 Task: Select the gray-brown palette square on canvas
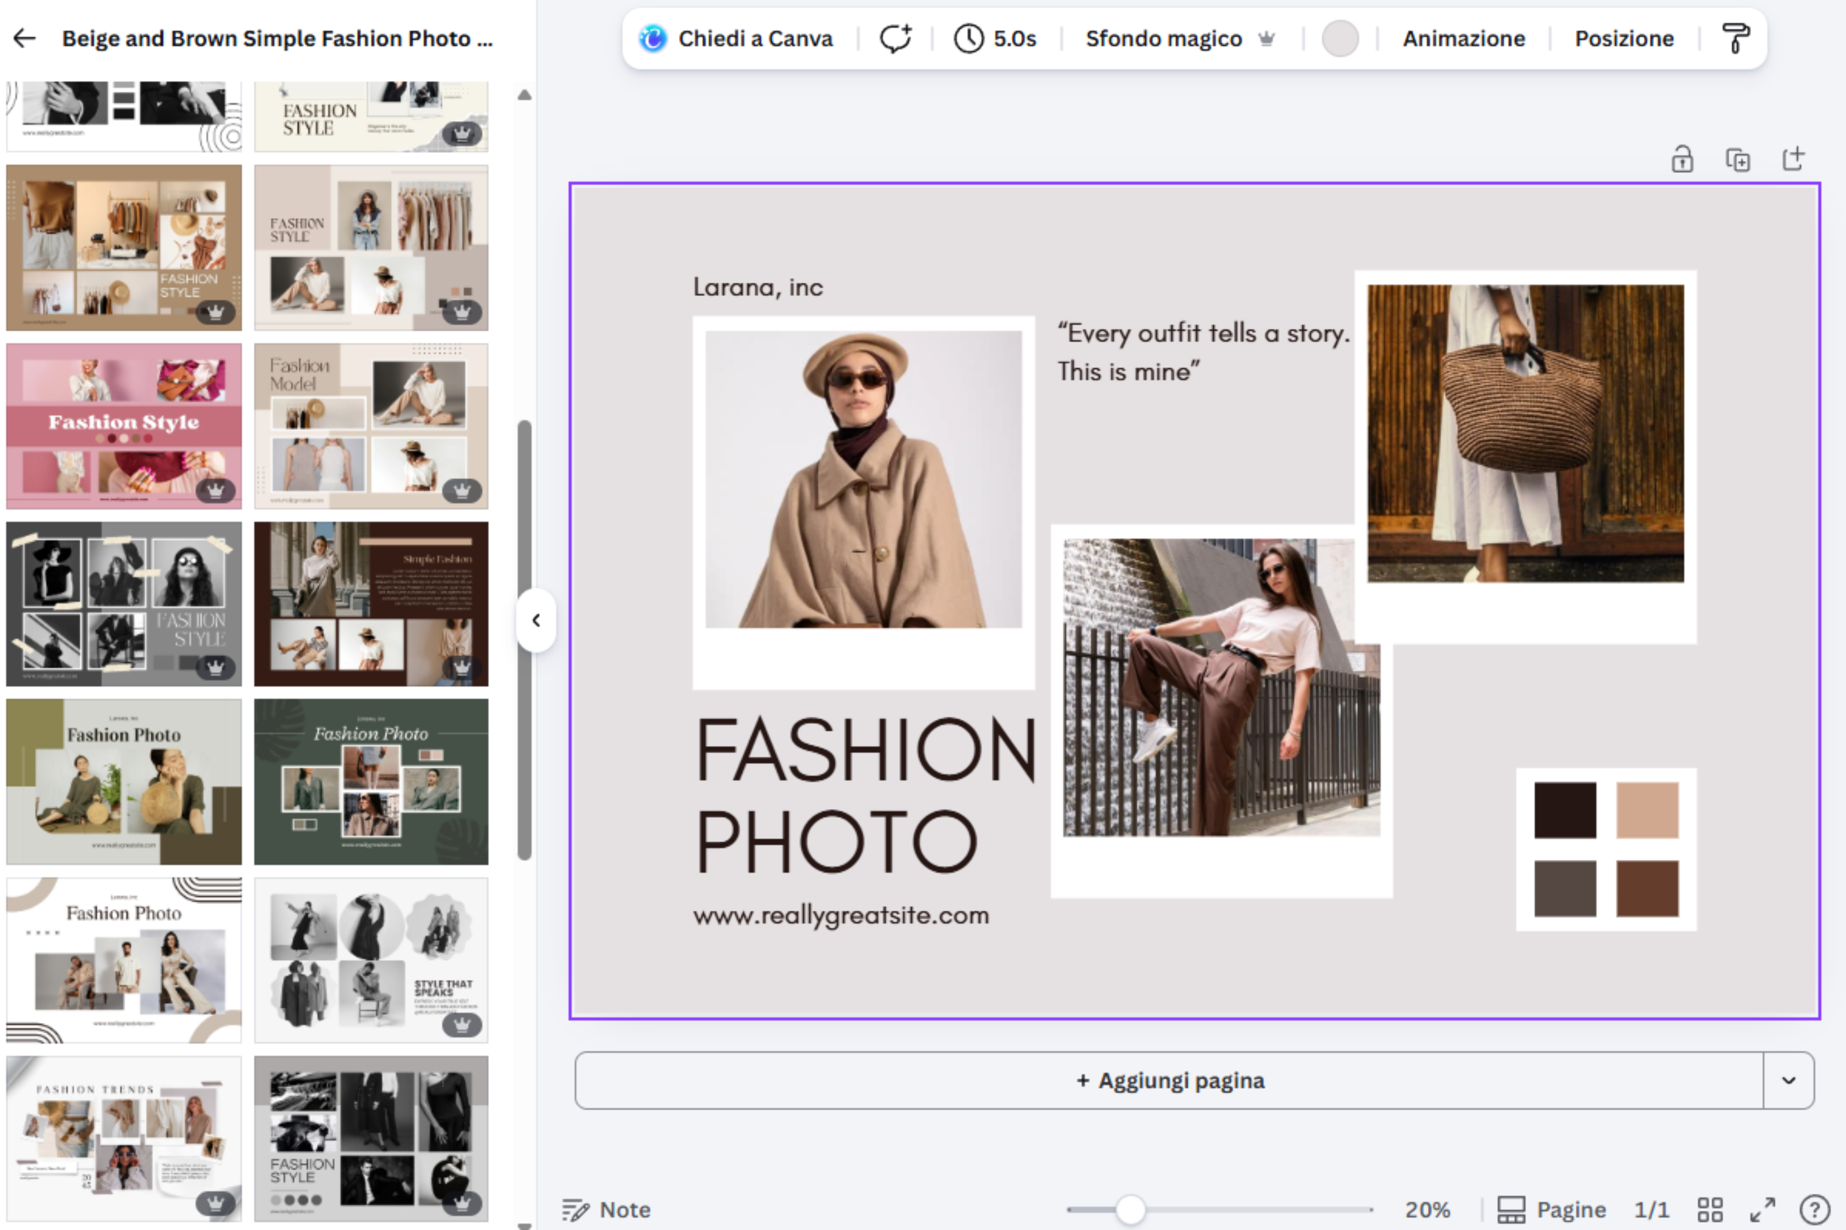[x=1565, y=889]
